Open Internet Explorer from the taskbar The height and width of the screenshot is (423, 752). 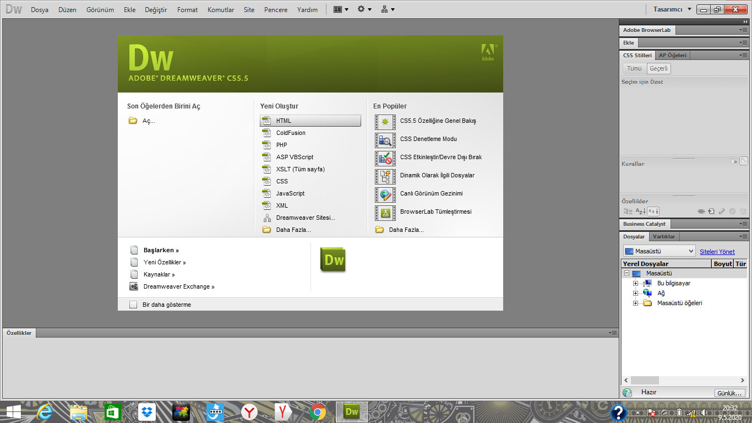click(x=45, y=412)
